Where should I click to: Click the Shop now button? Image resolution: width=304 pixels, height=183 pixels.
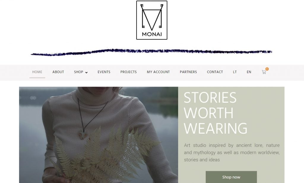231,177
